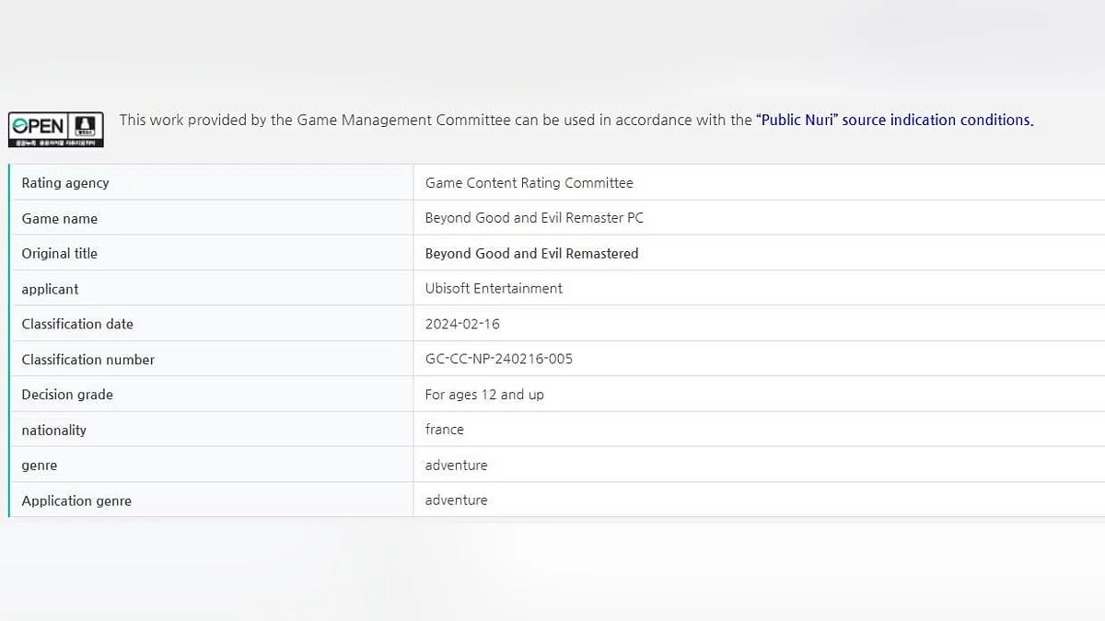Click the nationality label cell

(x=54, y=431)
